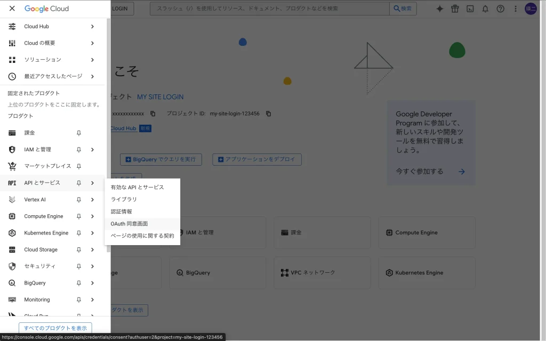
Task: Open the gift box free trial icon
Action: point(455,9)
